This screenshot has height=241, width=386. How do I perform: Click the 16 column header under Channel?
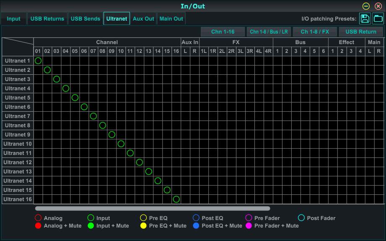click(176, 51)
